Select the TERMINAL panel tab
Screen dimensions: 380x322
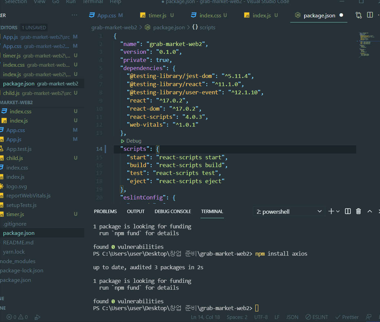pyautogui.click(x=212, y=211)
